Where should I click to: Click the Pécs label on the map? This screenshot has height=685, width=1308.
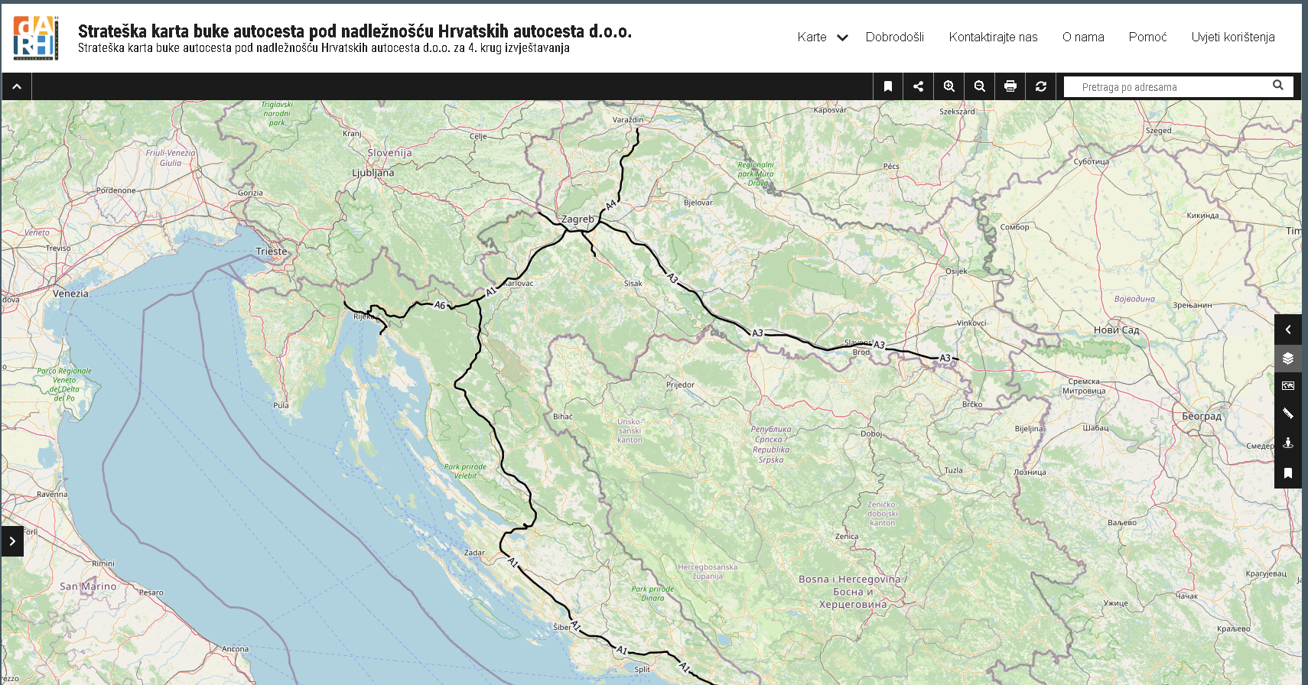coord(891,167)
